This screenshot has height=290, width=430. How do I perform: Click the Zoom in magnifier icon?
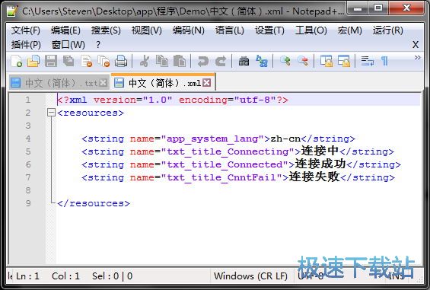click(x=285, y=61)
